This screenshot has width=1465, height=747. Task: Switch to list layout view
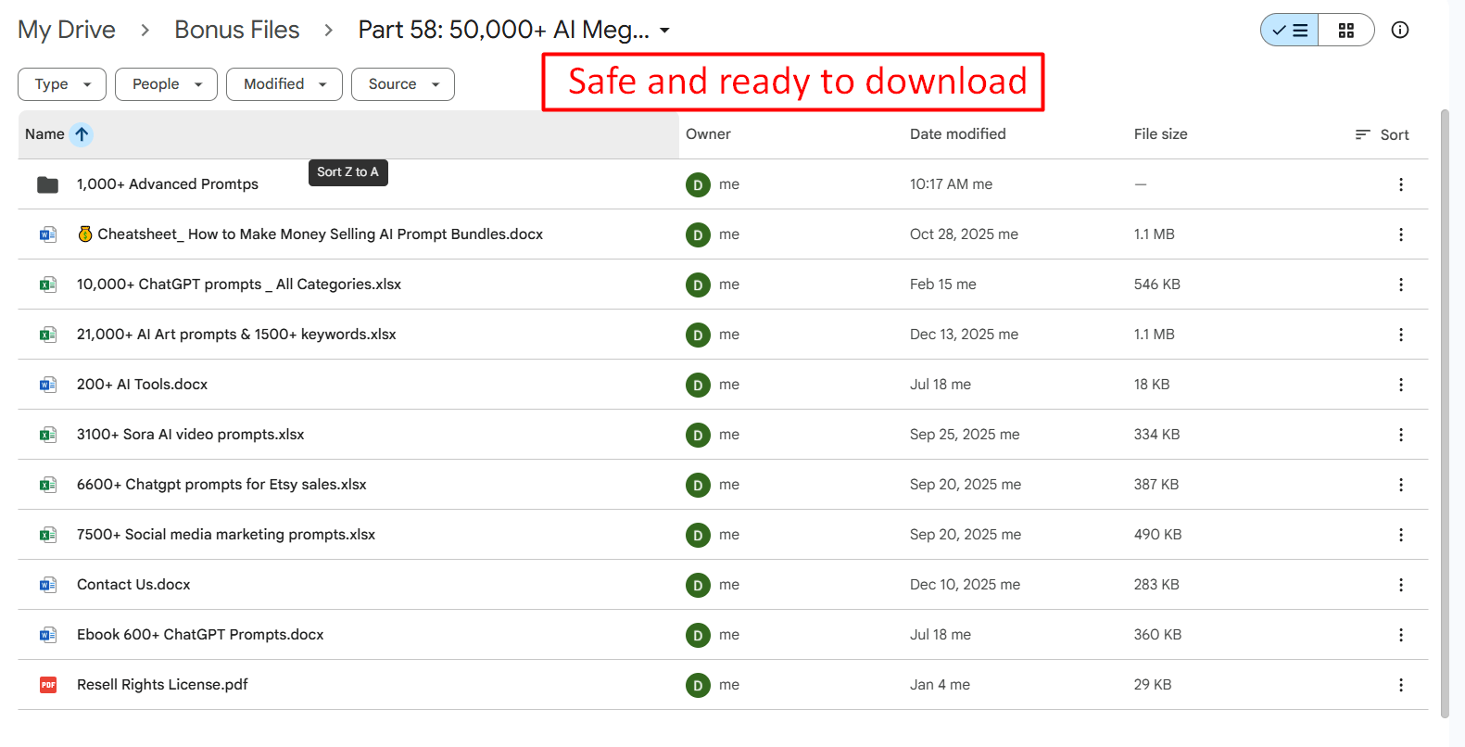point(1290,31)
